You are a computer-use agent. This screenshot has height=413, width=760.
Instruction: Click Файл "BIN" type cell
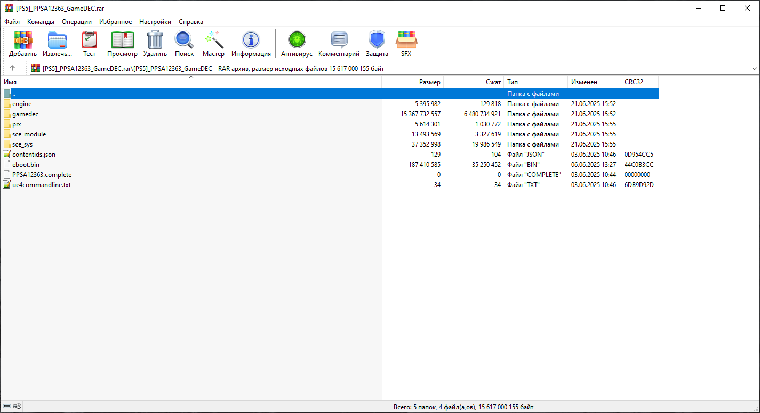coord(523,165)
